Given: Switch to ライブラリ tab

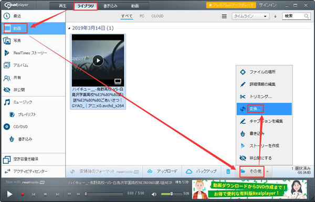Looking at the screenshot, I should click(86, 6).
